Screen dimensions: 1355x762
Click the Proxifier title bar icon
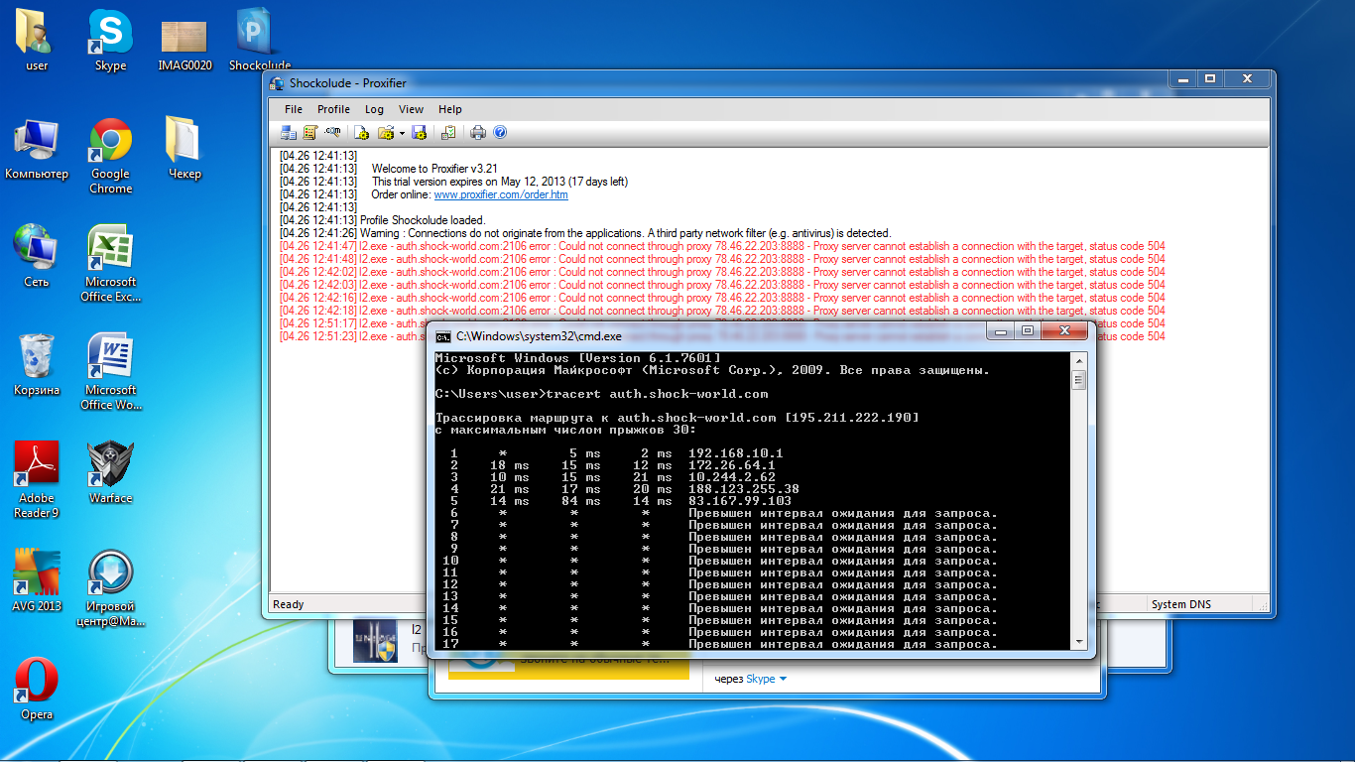277,83
